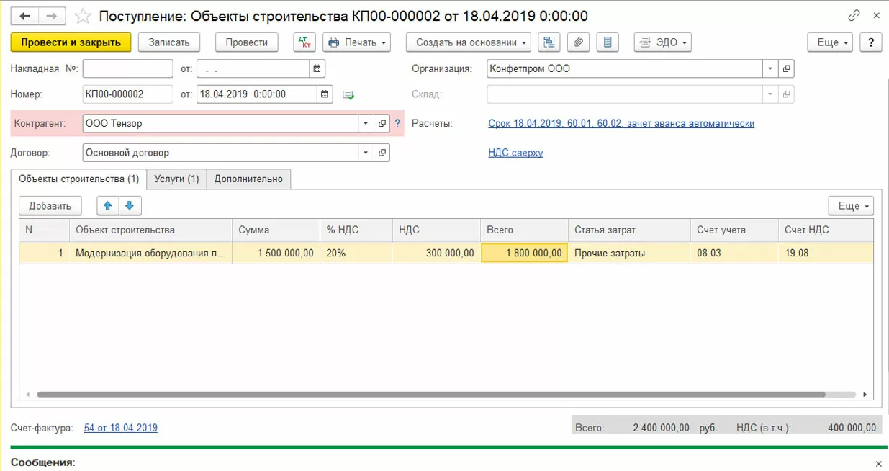The width and height of the screenshot is (889, 471).
Task: Select the 20% НДС rate cell
Action: (356, 253)
